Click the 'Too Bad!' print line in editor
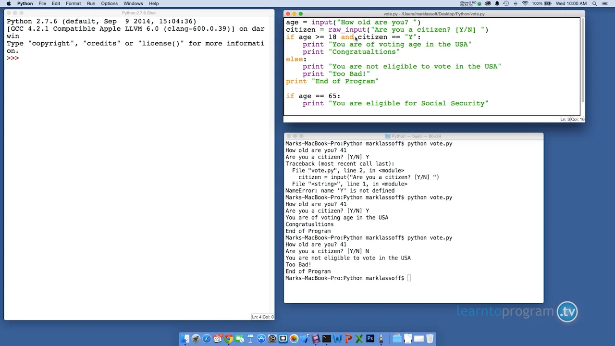 pyautogui.click(x=336, y=74)
